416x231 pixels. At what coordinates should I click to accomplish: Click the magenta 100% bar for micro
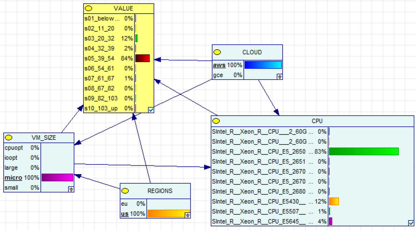tap(57, 177)
